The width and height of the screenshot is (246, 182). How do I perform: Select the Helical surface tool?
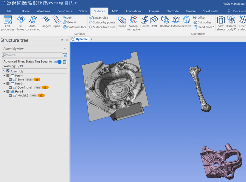145,22
